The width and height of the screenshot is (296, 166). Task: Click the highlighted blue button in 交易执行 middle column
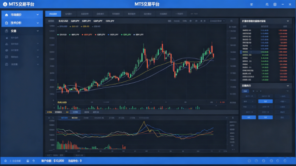[x=265, y=101]
